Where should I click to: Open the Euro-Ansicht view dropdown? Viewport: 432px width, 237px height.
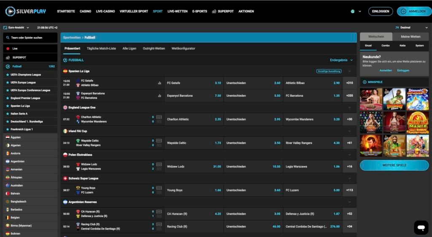[16, 27]
